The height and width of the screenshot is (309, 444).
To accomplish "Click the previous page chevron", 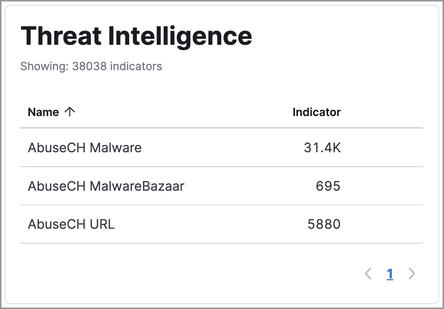I will 368,274.
